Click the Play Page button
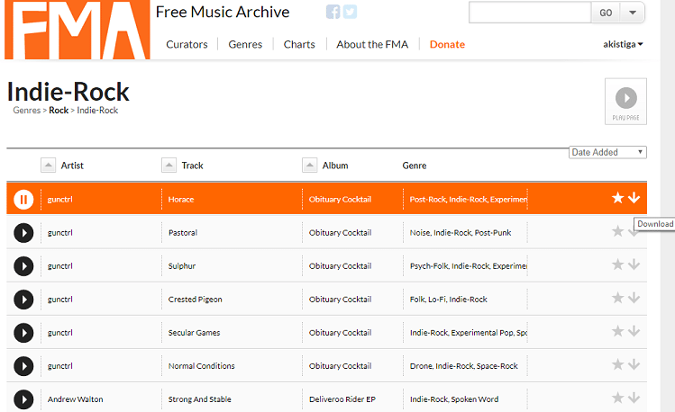This screenshot has height=412, width=675. (x=625, y=101)
